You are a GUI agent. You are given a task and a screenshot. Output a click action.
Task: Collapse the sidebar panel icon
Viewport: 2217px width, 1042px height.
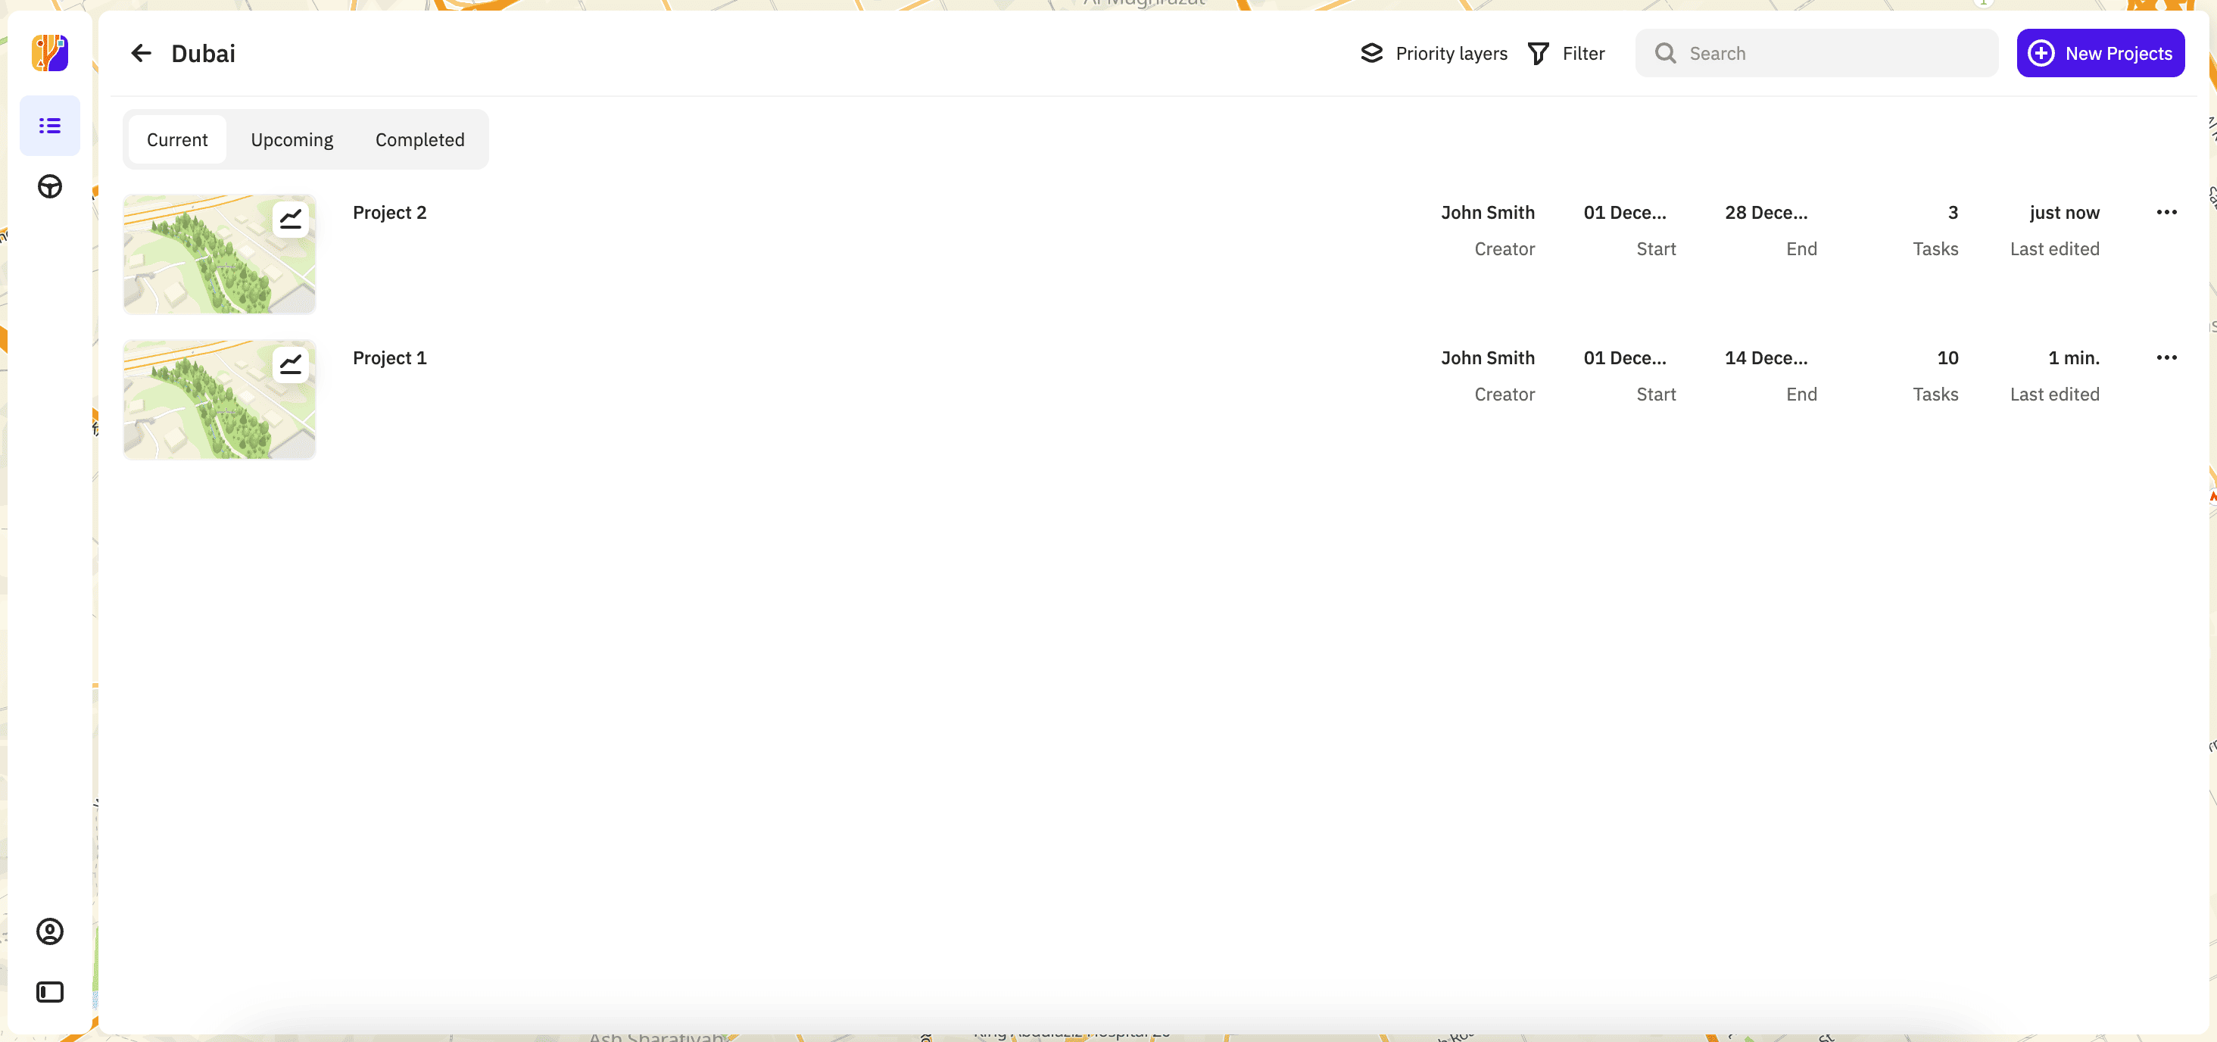click(x=49, y=991)
